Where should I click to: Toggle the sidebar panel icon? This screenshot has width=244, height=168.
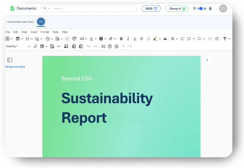point(10,60)
